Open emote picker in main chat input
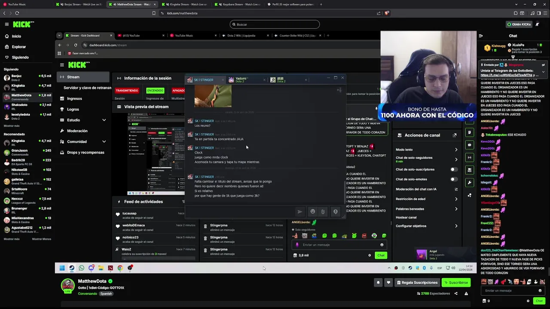 pyautogui.click(x=540, y=291)
